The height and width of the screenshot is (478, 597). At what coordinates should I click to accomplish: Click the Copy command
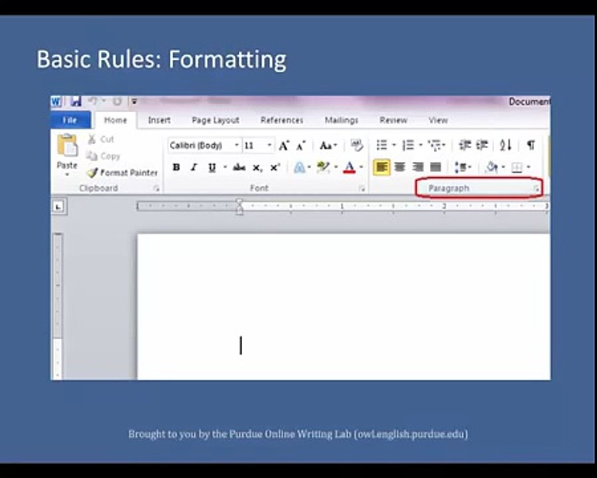point(103,156)
